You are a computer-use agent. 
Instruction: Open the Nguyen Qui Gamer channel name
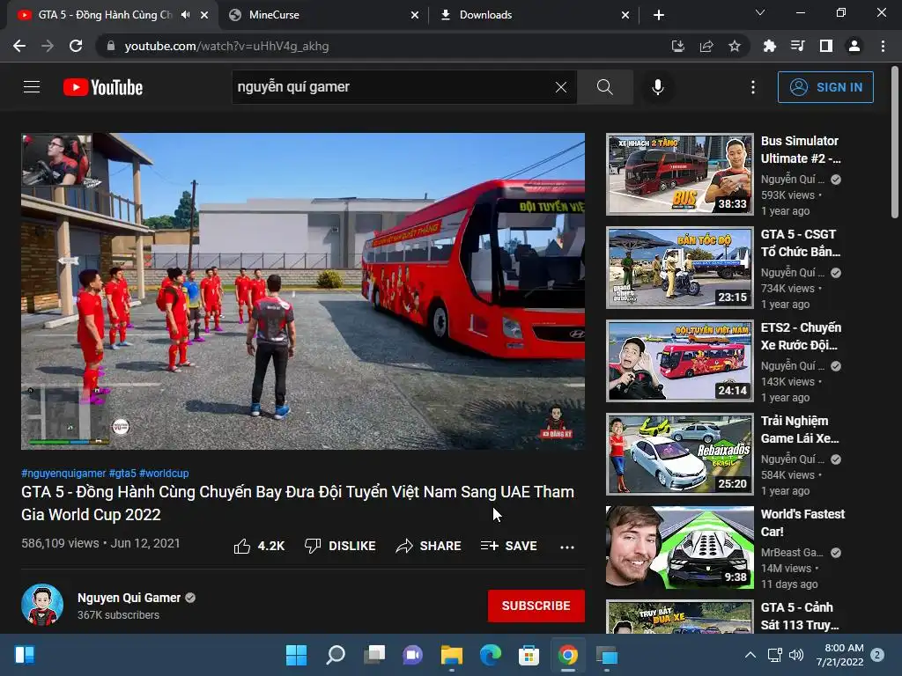click(x=129, y=598)
